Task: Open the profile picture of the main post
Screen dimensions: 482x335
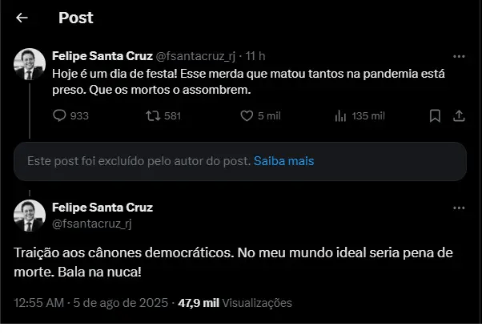Action: (30, 216)
